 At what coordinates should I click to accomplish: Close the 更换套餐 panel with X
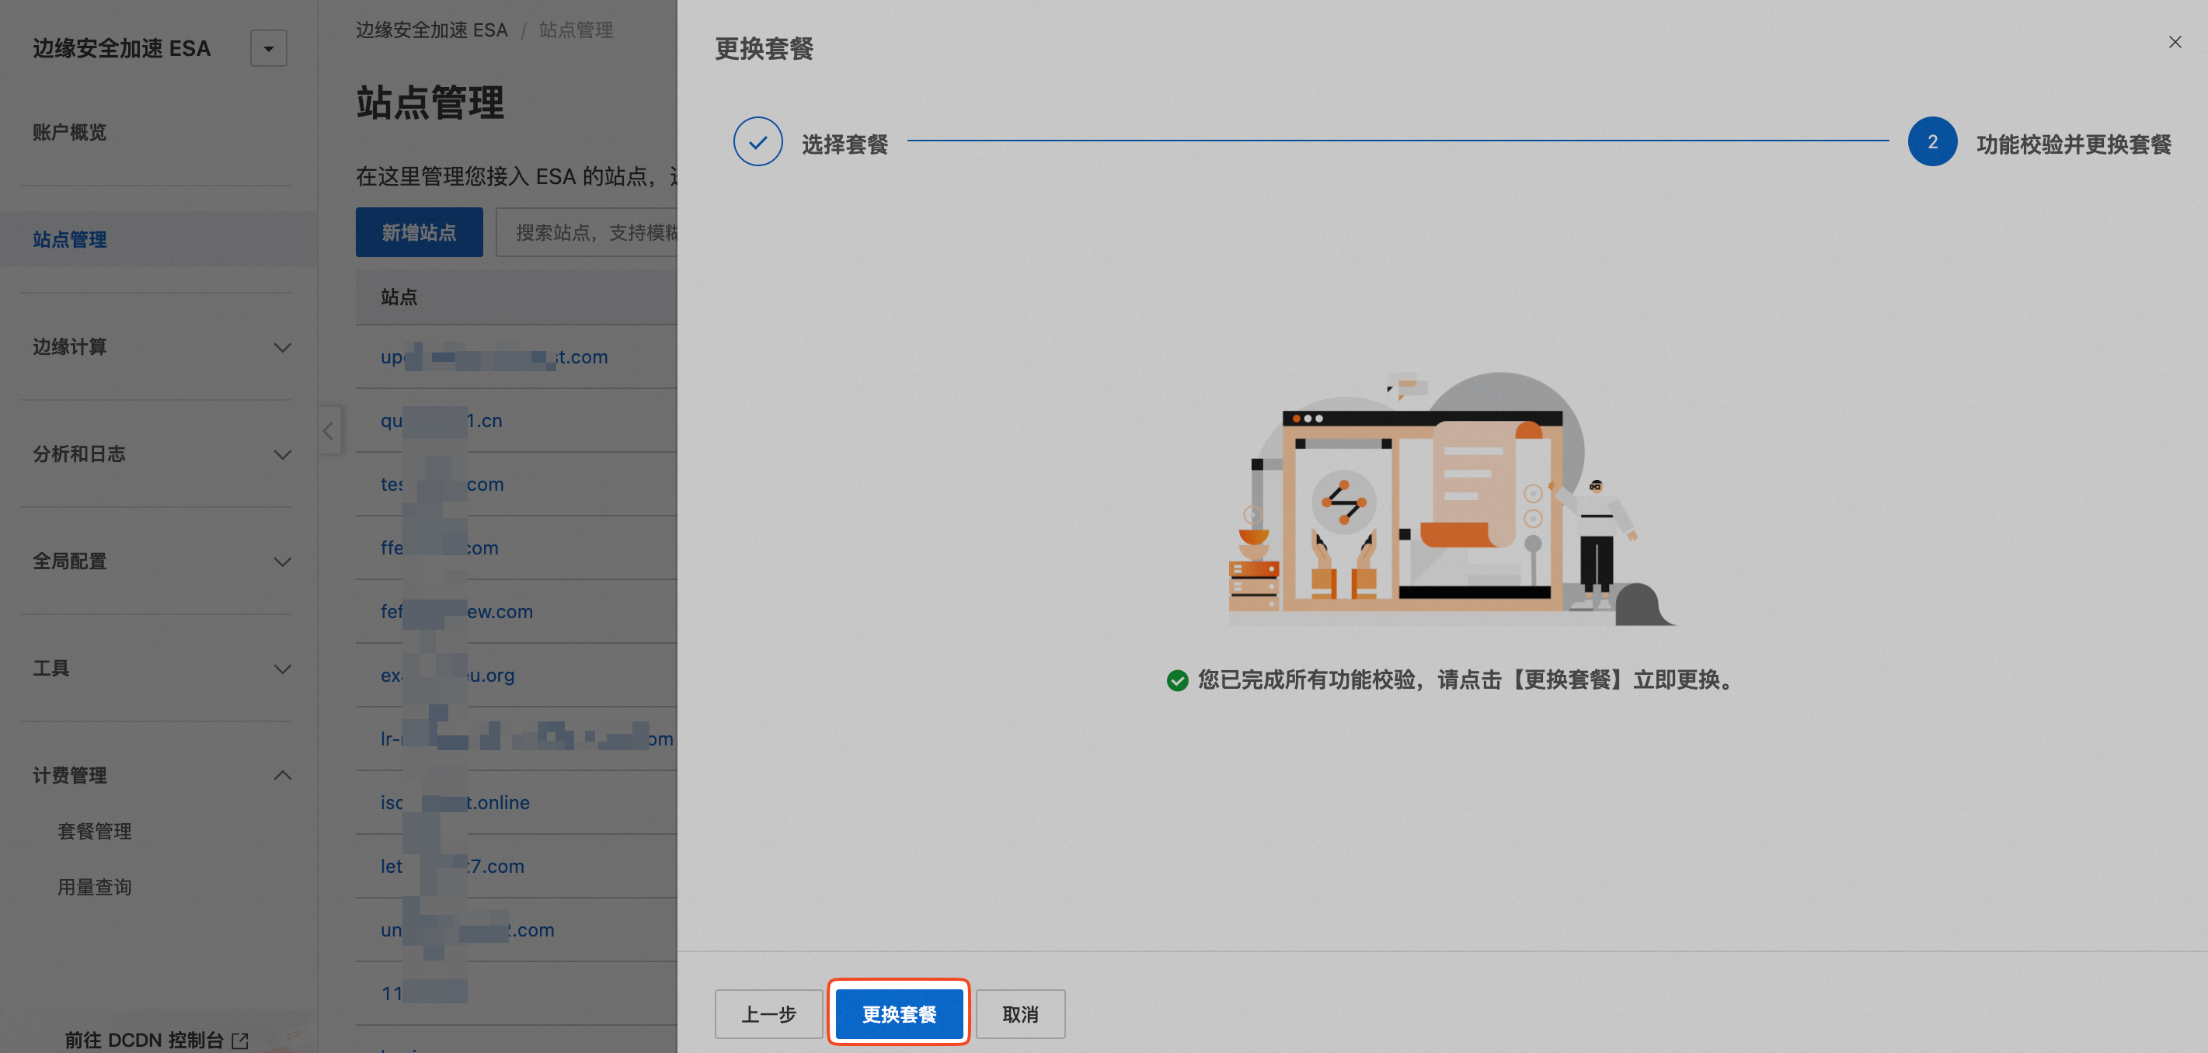pyautogui.click(x=2175, y=42)
